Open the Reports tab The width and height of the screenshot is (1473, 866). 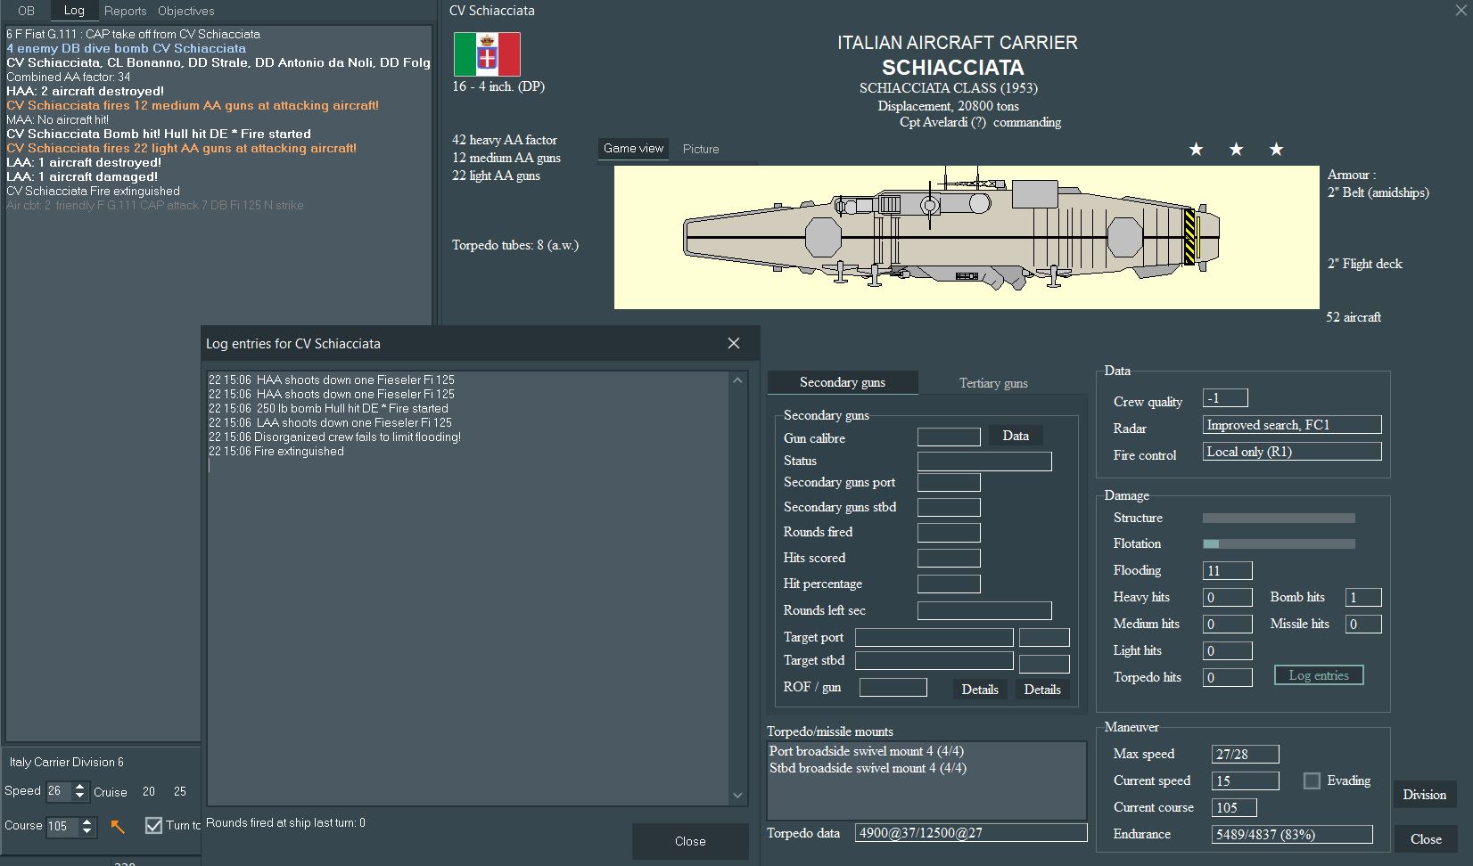(x=125, y=11)
